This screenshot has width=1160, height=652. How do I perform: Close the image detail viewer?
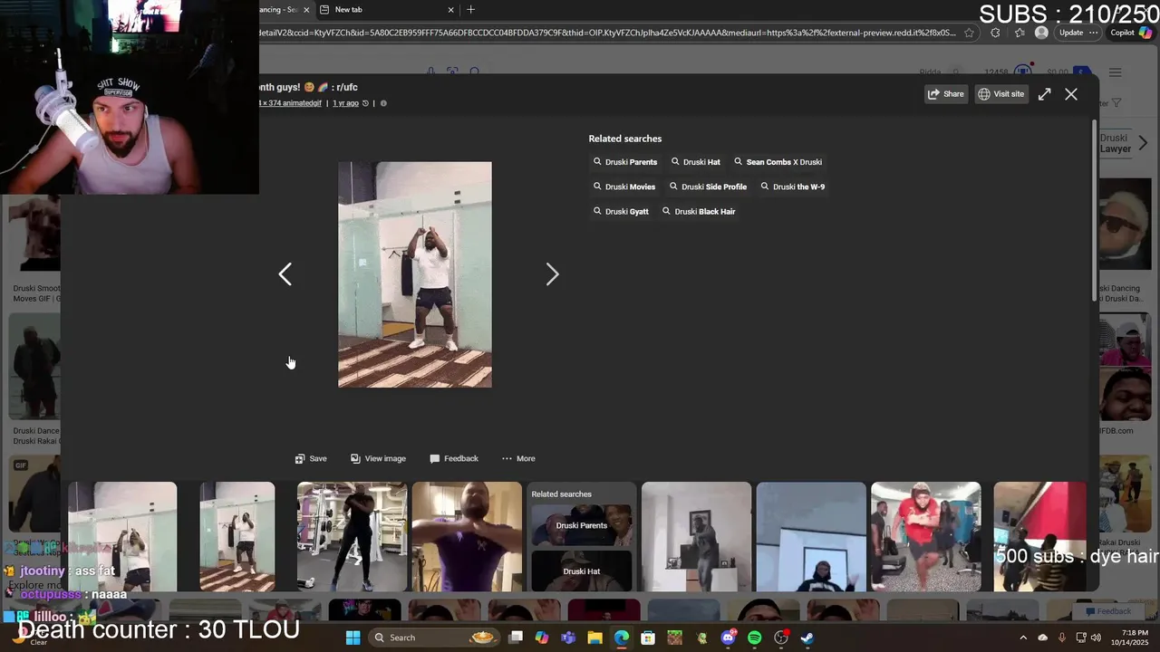coord(1071,94)
